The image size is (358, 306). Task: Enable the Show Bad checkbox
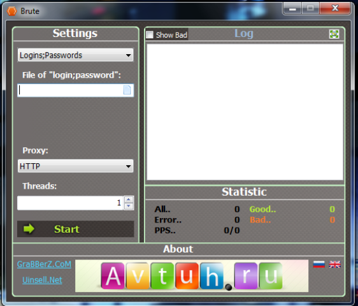point(150,34)
